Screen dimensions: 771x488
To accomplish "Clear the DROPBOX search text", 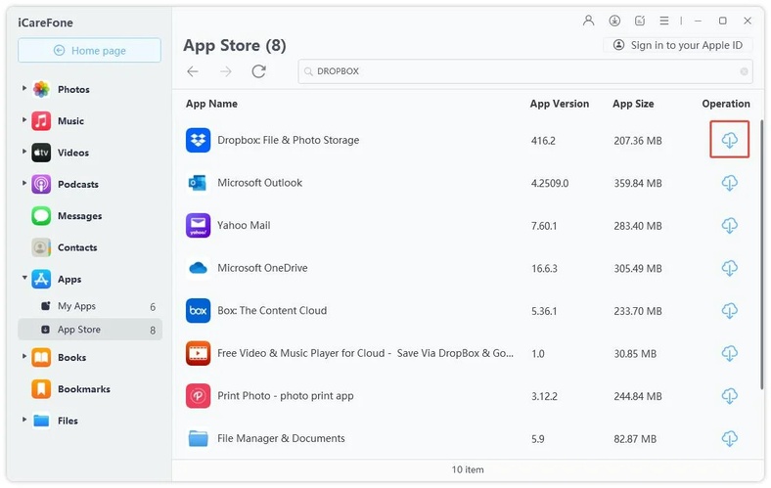I will [744, 71].
